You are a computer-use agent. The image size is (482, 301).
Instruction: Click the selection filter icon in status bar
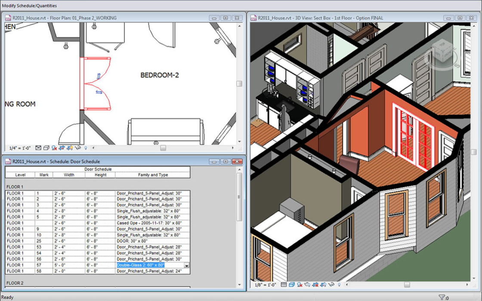442,297
